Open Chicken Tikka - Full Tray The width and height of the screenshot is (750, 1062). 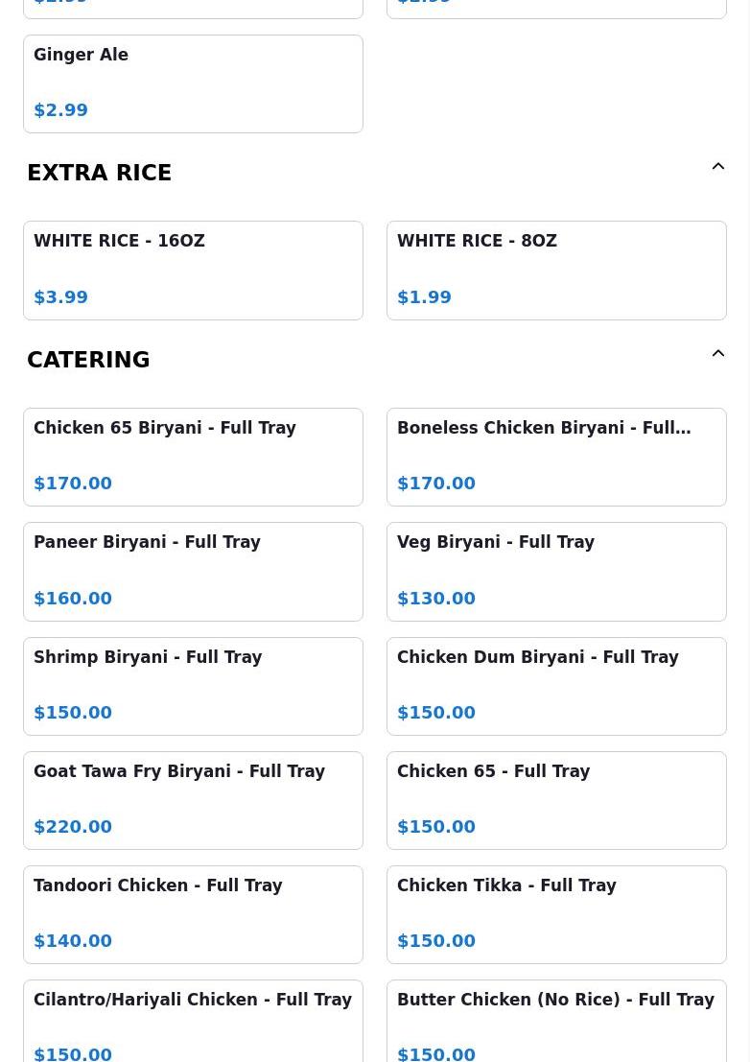(x=556, y=914)
